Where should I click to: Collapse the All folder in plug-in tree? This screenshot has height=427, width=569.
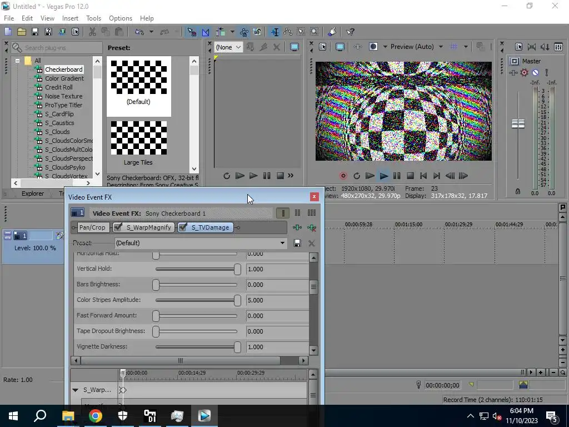tap(17, 61)
